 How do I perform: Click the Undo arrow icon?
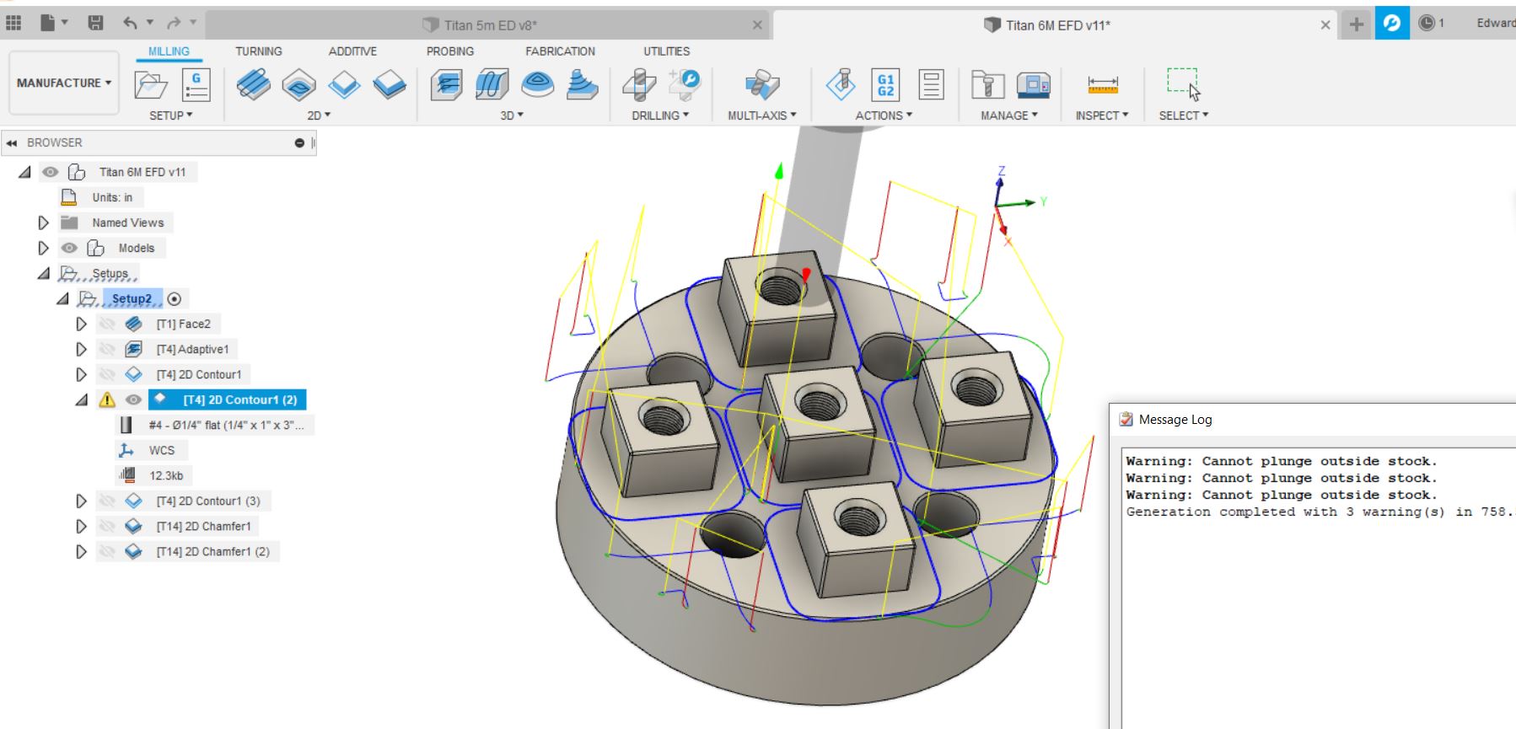point(130,24)
